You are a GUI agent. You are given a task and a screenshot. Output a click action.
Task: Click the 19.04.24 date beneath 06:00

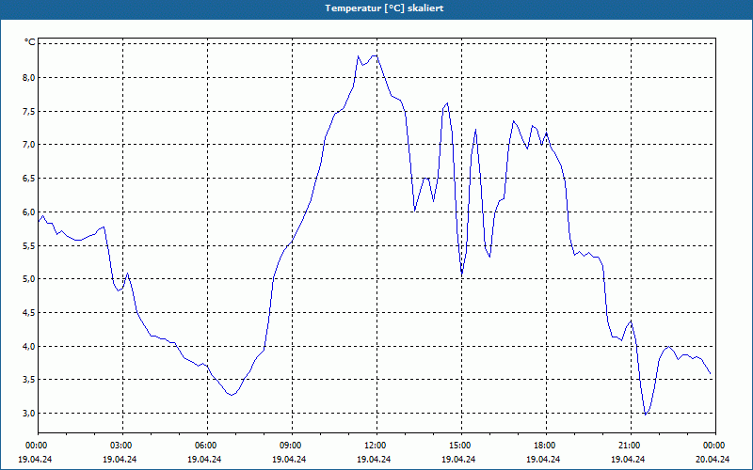coord(205,459)
